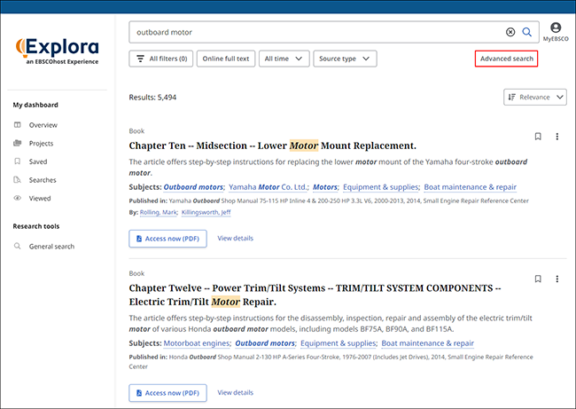Open more options for Chapter Twelve result
The height and width of the screenshot is (409, 576).
557,279
